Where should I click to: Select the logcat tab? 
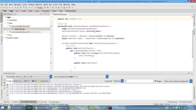click(x=10, y=81)
